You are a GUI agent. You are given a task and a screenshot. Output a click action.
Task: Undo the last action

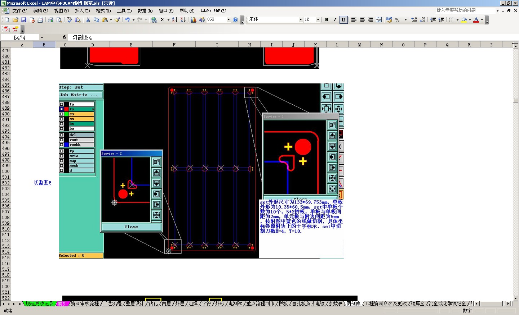click(128, 20)
